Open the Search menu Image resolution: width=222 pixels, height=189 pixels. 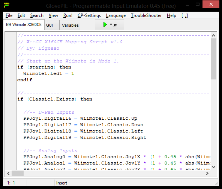click(x=37, y=15)
